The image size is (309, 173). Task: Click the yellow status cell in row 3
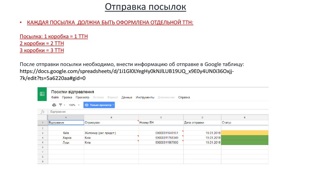click(244, 133)
